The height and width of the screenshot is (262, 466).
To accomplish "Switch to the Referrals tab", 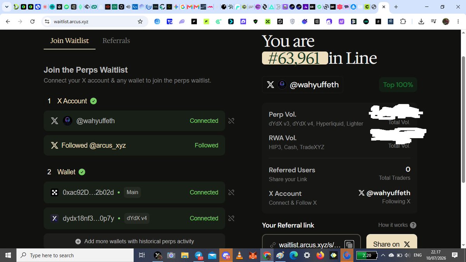I will (116, 41).
